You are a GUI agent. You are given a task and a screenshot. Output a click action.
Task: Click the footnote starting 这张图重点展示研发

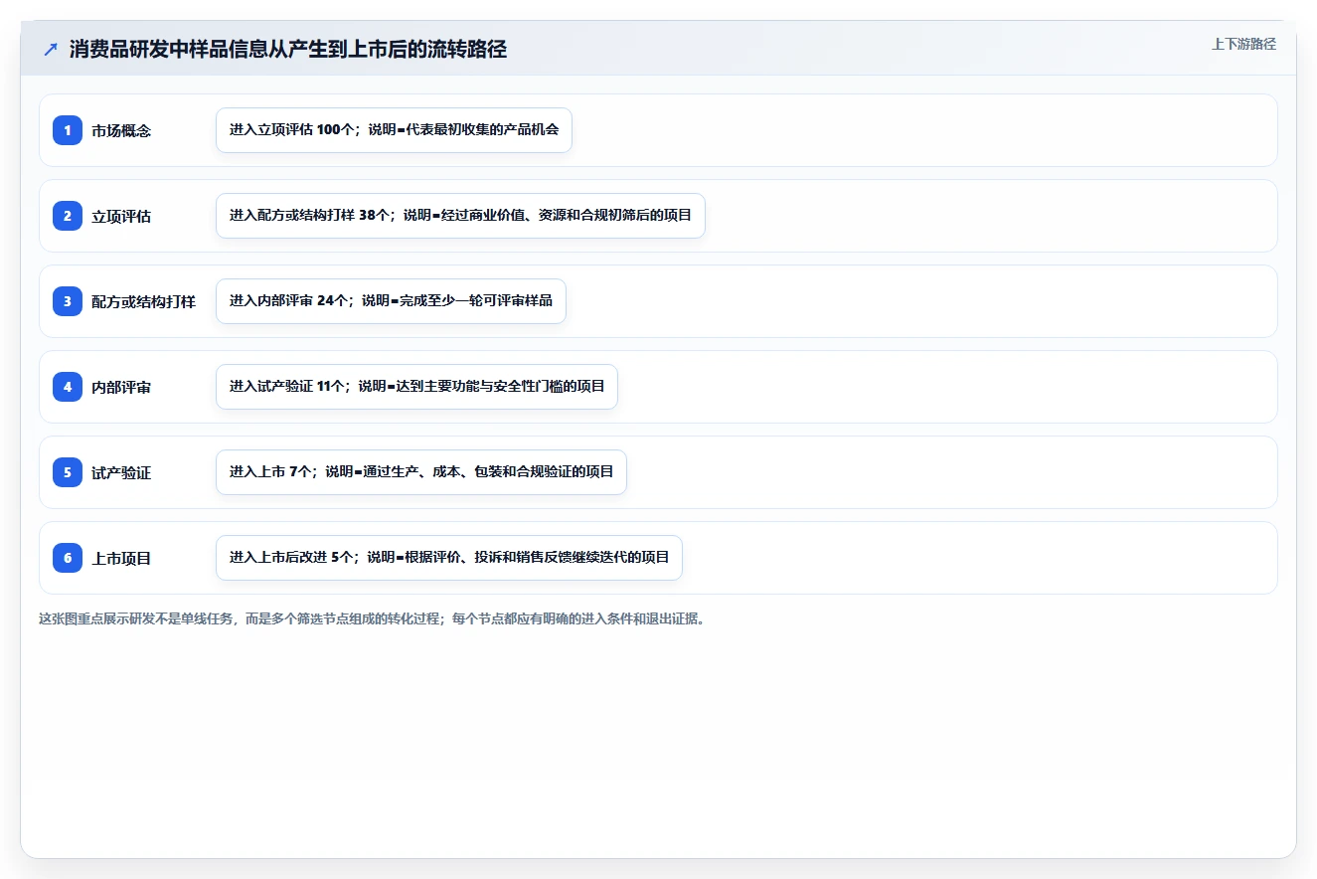coord(372,618)
